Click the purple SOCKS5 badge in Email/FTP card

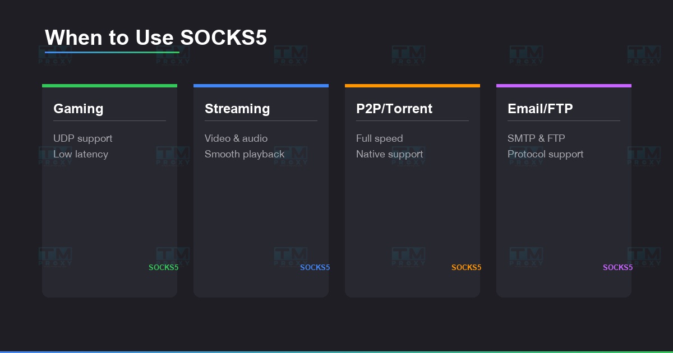click(617, 267)
